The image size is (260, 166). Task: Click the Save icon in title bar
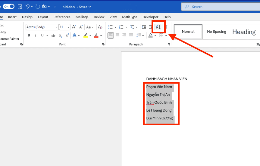pyautogui.click(x=20, y=7)
